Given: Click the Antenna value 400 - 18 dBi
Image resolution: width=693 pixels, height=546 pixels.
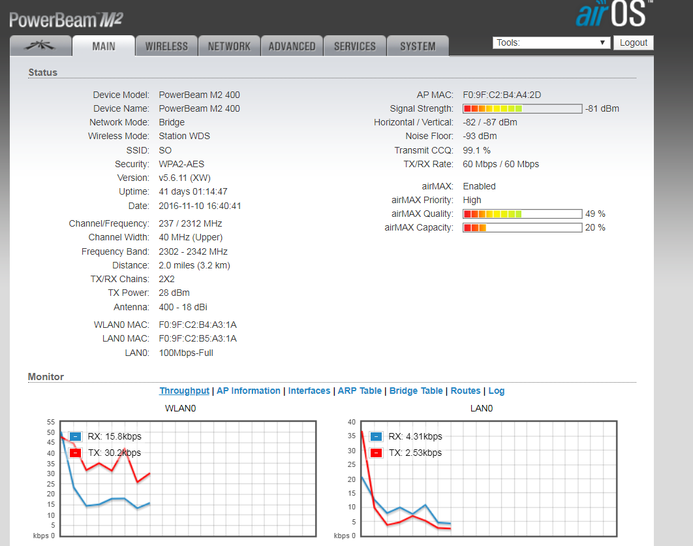Looking at the screenshot, I should click(183, 307).
